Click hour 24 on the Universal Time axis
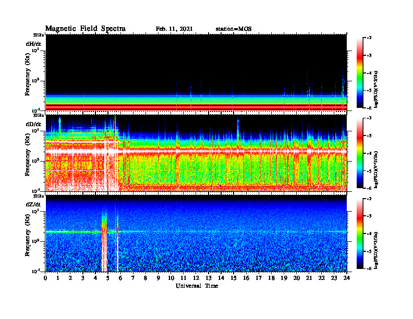Image resolution: width=413 pixels, height=319 pixels. click(x=347, y=278)
